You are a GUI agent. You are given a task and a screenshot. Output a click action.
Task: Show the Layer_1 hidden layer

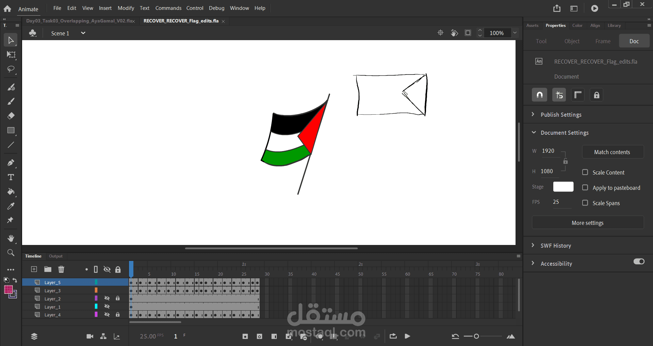coord(107,307)
